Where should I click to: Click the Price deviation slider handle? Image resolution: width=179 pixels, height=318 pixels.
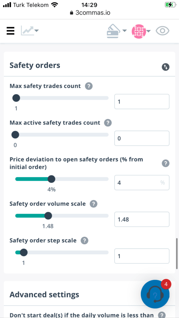51,179
